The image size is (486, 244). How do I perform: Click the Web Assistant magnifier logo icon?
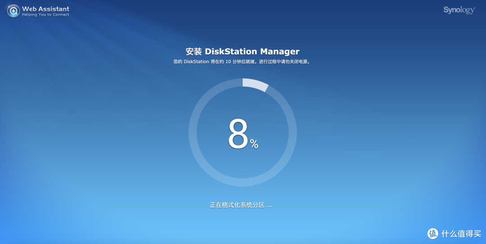(13, 11)
